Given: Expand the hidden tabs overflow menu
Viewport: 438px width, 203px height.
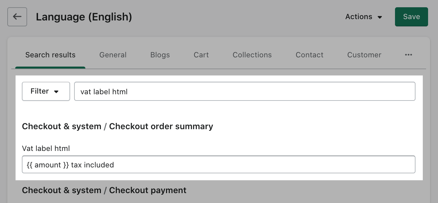Looking at the screenshot, I should coord(408,55).
